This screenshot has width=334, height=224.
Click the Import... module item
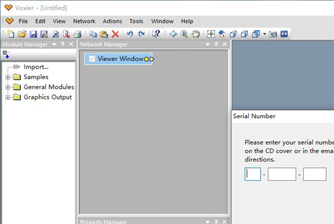click(x=36, y=67)
